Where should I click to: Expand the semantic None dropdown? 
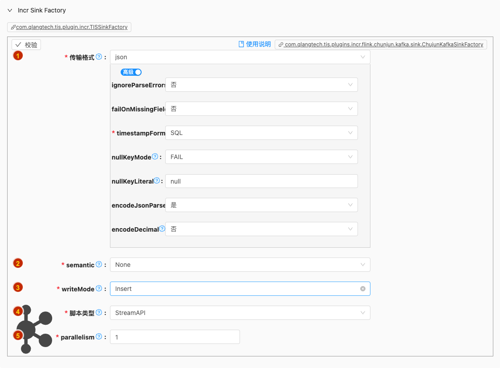(240, 265)
